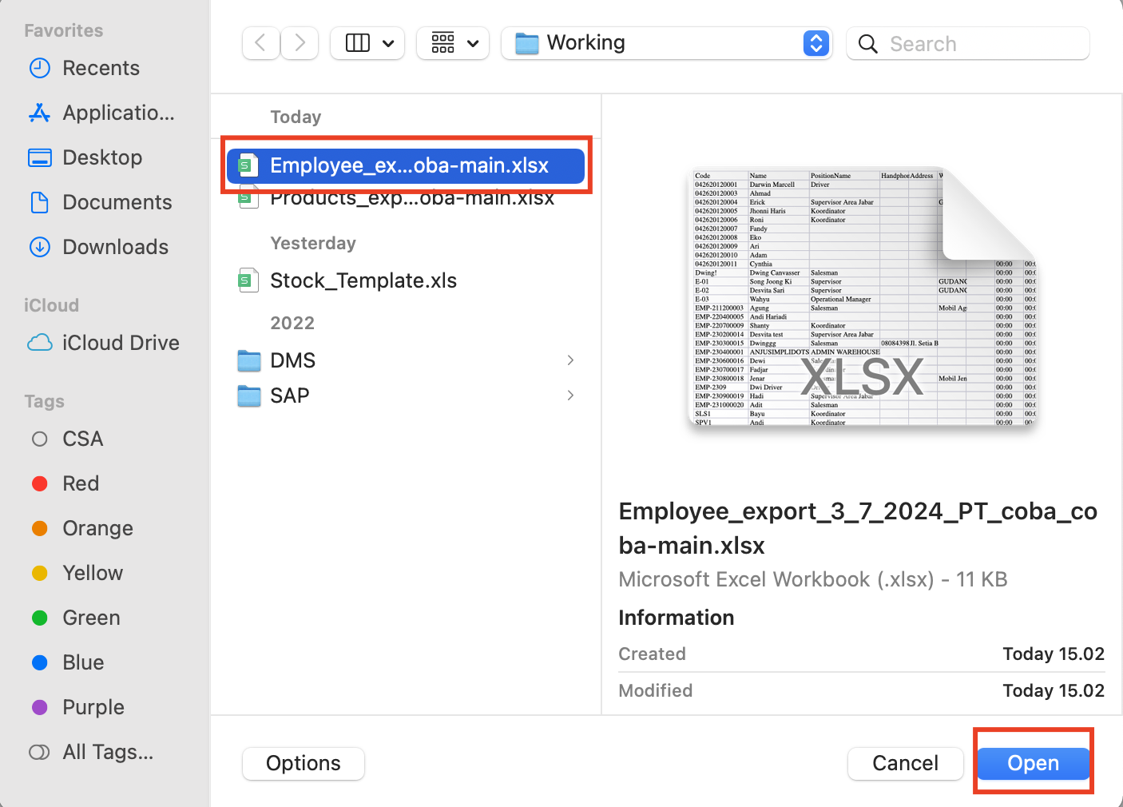Filter by the Red tag
Screen dimensions: 1123x807
pyautogui.click(x=81, y=483)
